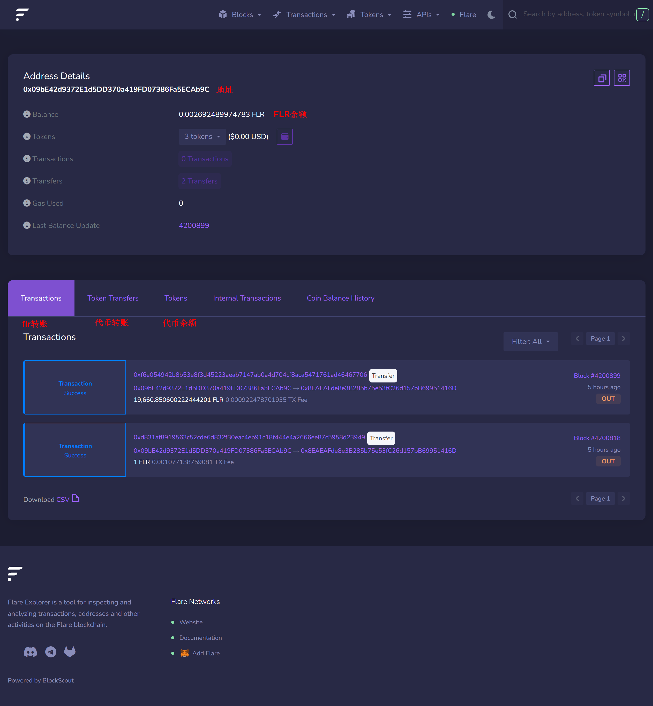Switch to the Tokens tab

click(x=176, y=298)
